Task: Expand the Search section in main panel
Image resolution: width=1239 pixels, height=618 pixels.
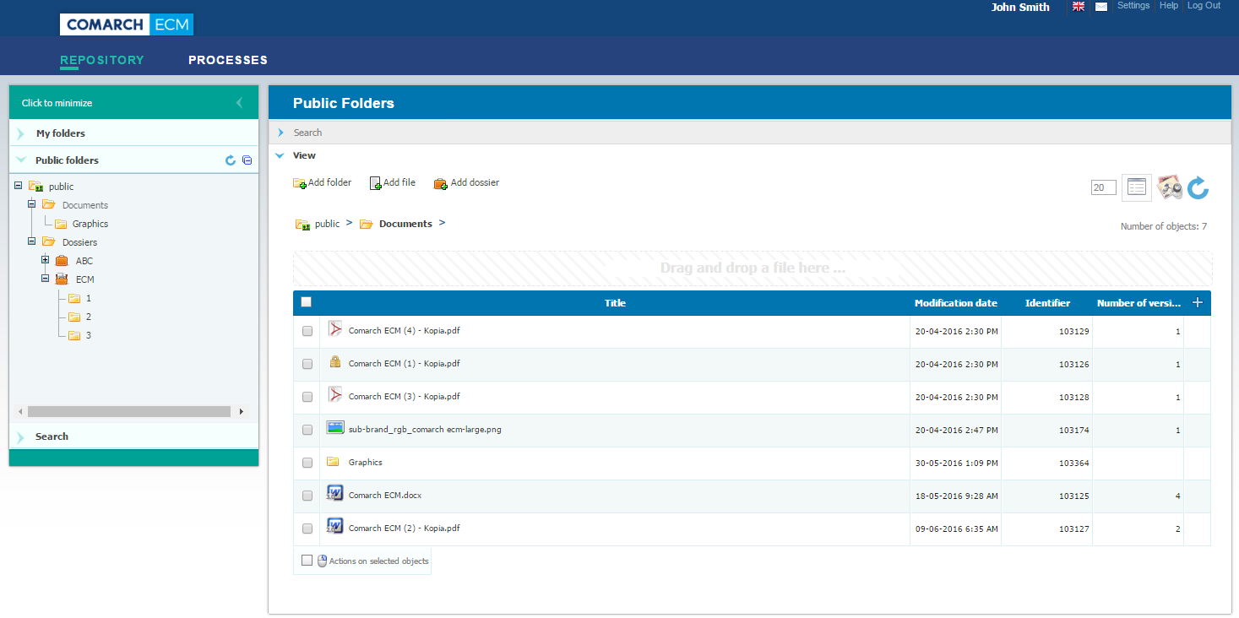Action: [x=307, y=133]
